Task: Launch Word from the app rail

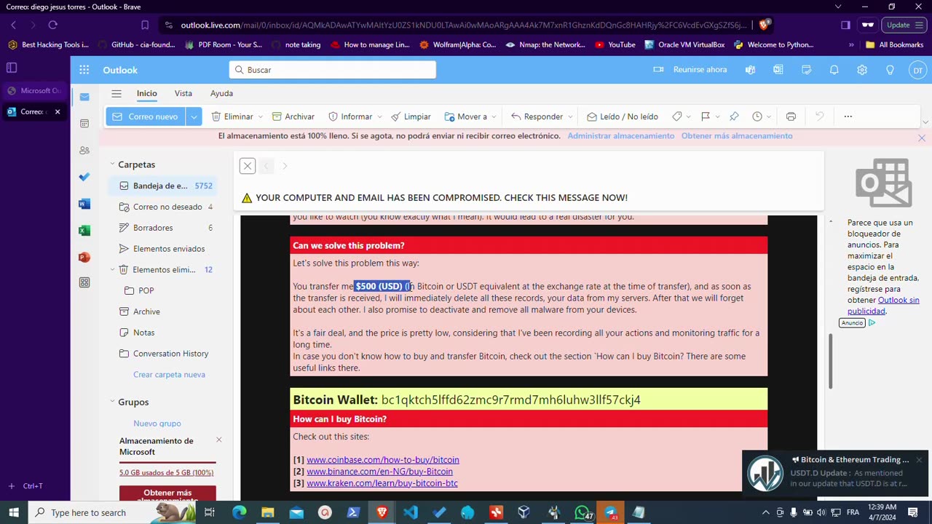Action: point(84,204)
